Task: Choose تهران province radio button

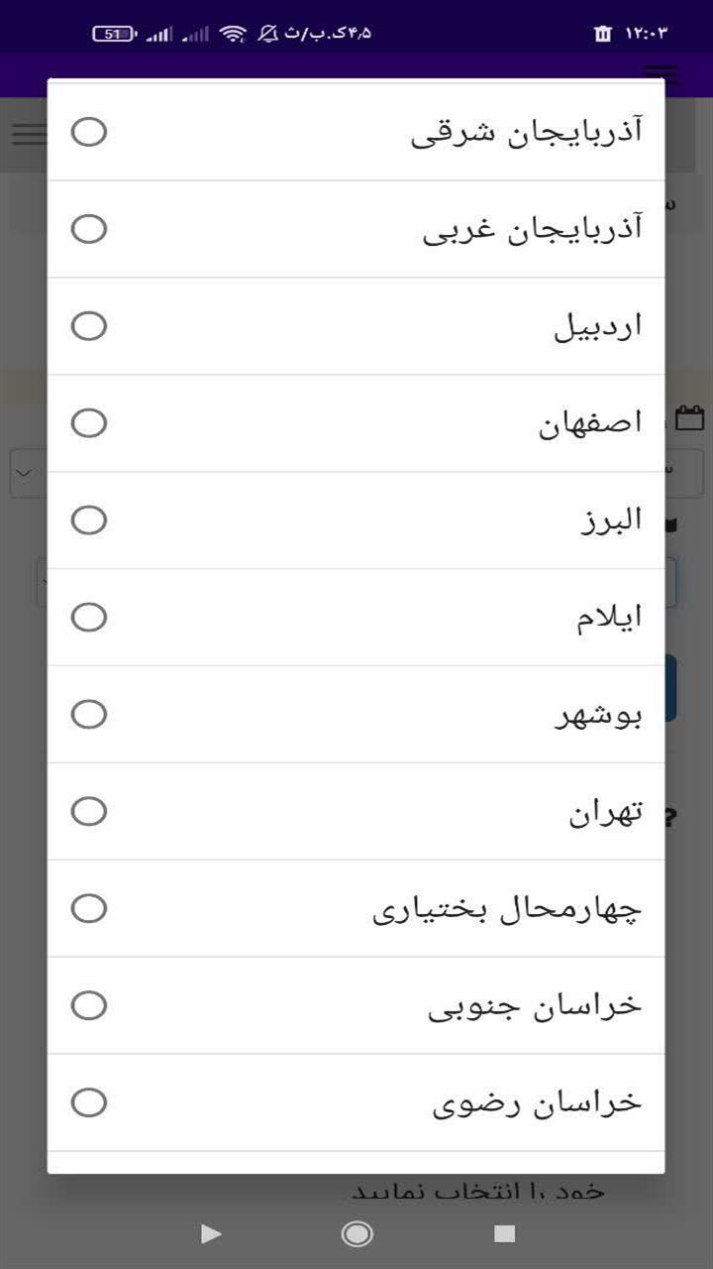Action: pos(89,812)
